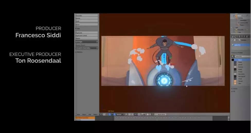251x133 pixels.
Task: Click the Translate button in tool shelf
Action: [x=87, y=16]
